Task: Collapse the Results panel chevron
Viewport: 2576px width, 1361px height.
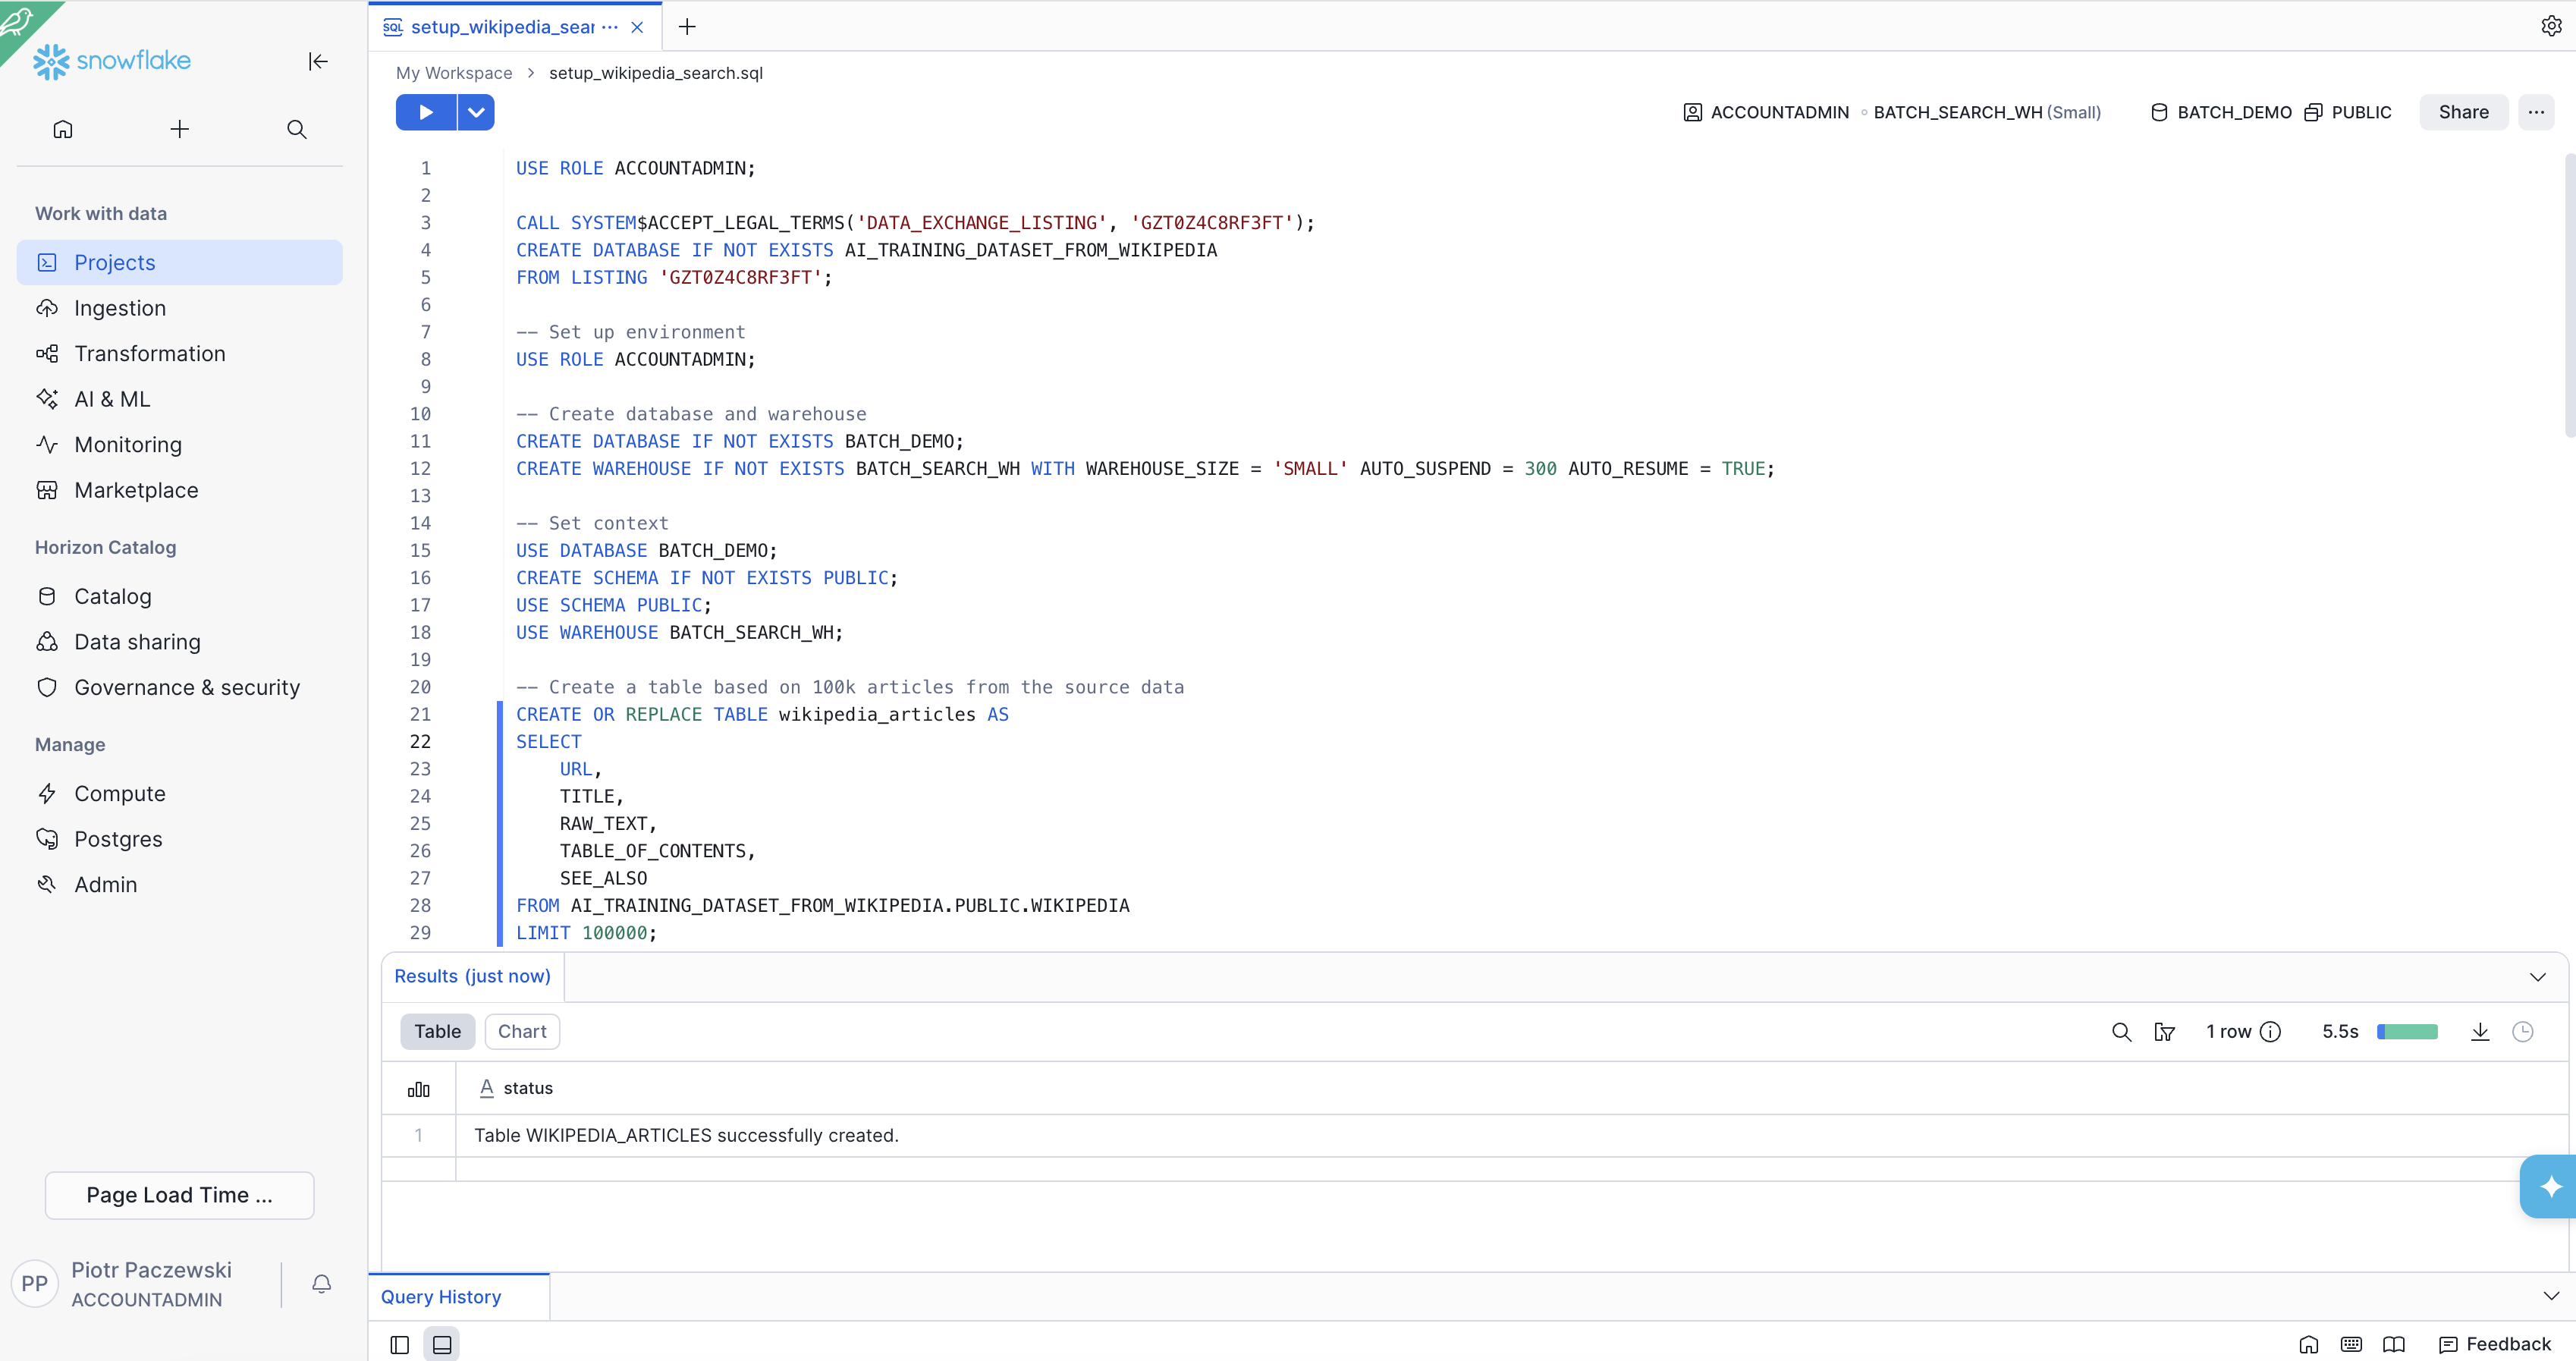Action: pyautogui.click(x=2537, y=976)
